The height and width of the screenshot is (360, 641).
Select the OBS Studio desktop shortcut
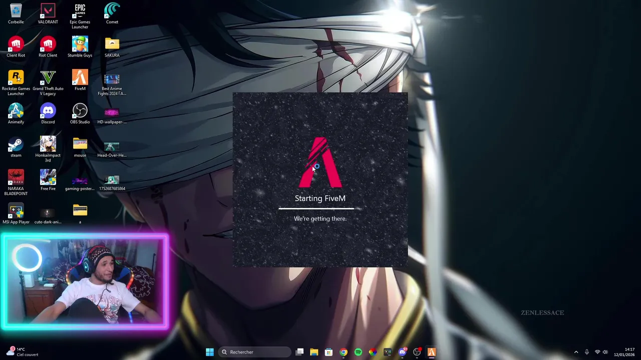[x=80, y=114]
